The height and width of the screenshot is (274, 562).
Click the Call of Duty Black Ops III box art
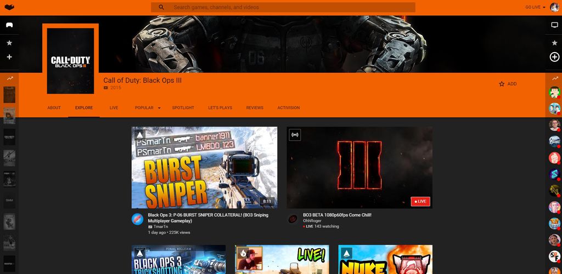pos(71,61)
